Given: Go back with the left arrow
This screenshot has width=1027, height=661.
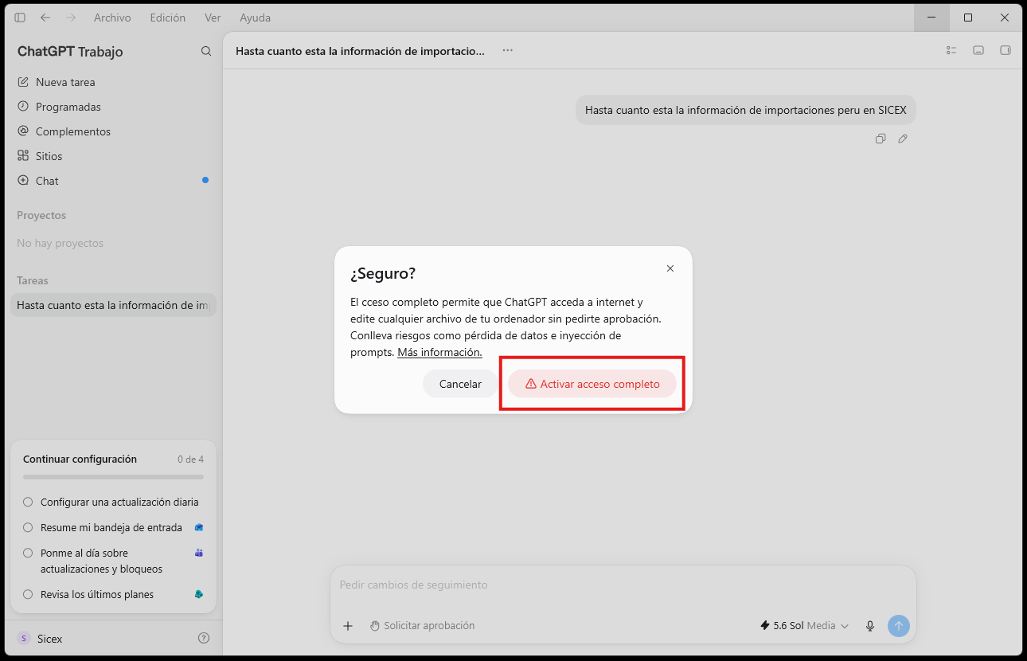Looking at the screenshot, I should 45,18.
